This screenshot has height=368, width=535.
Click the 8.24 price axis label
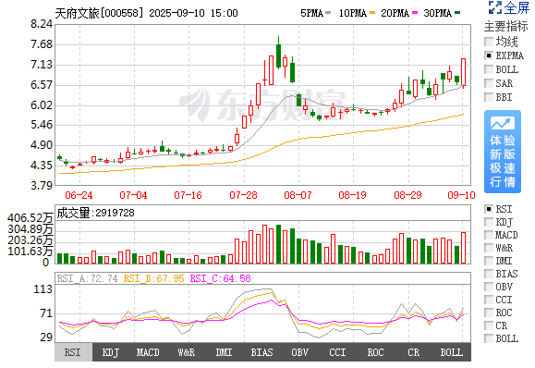click(x=42, y=24)
